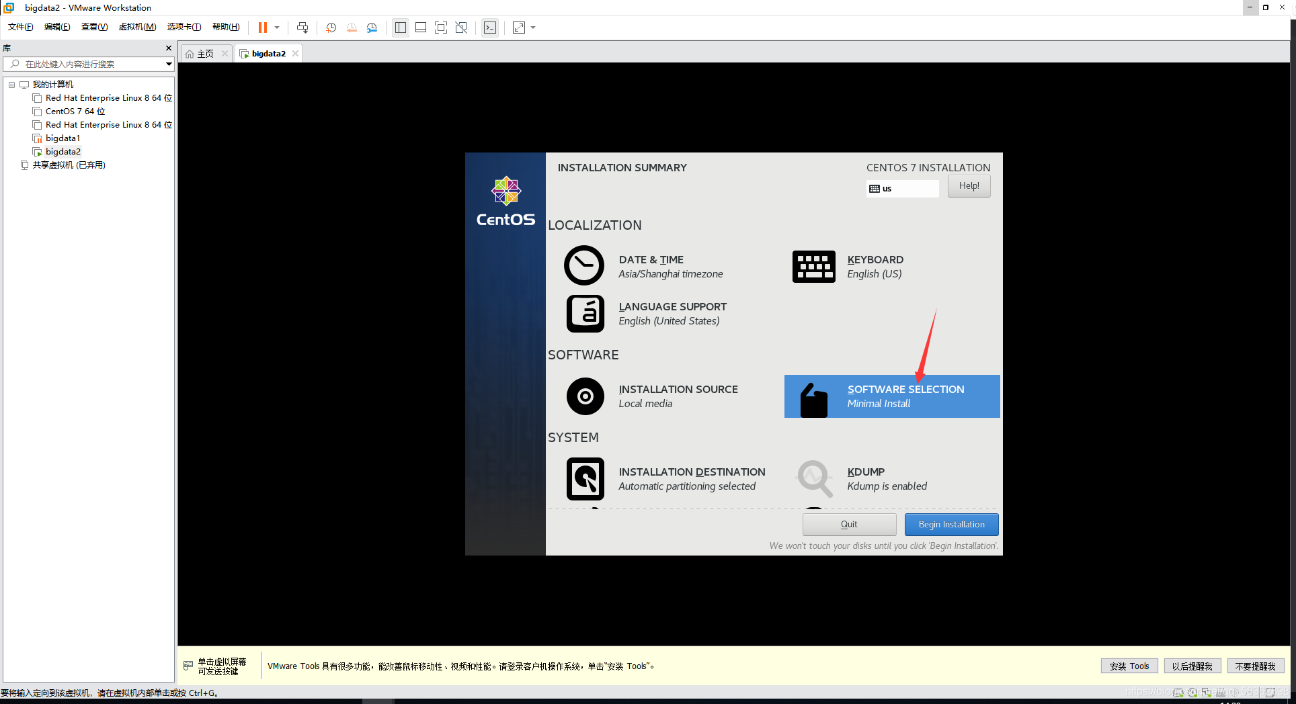Click the console view terminal icon
The height and width of the screenshot is (704, 1296).
[490, 28]
